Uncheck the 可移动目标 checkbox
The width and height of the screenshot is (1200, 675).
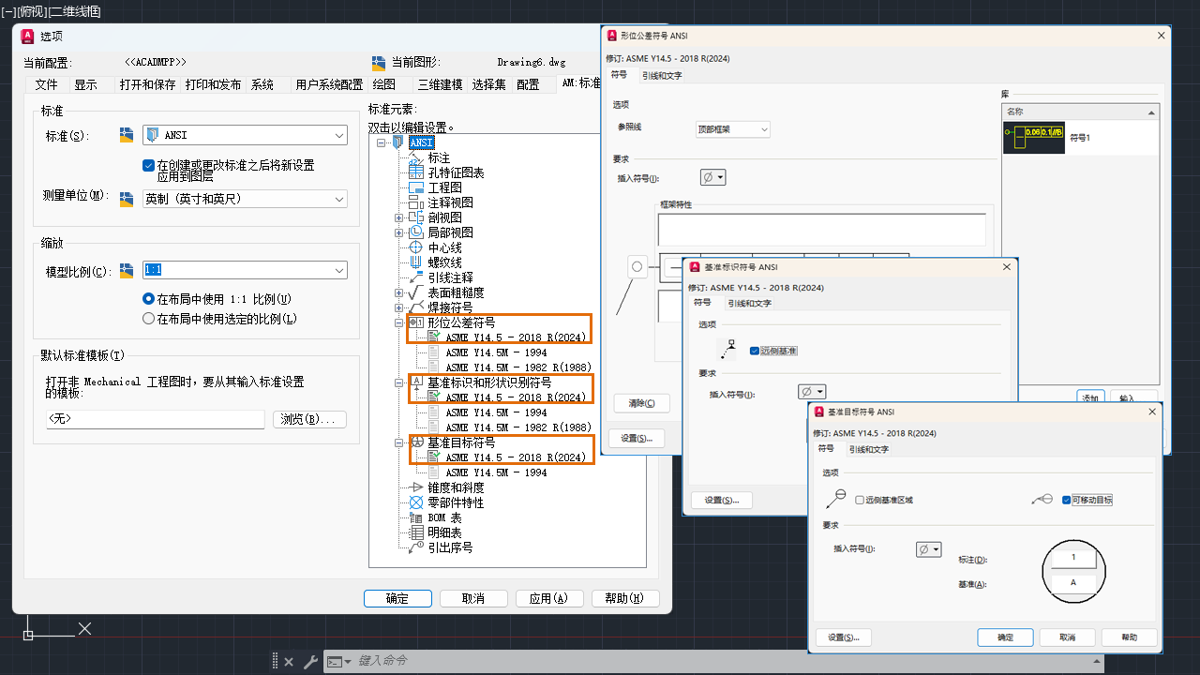pos(1067,500)
